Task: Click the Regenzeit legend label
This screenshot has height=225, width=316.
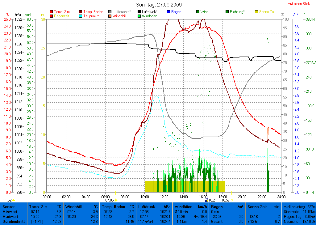Action: pyautogui.click(x=62, y=16)
